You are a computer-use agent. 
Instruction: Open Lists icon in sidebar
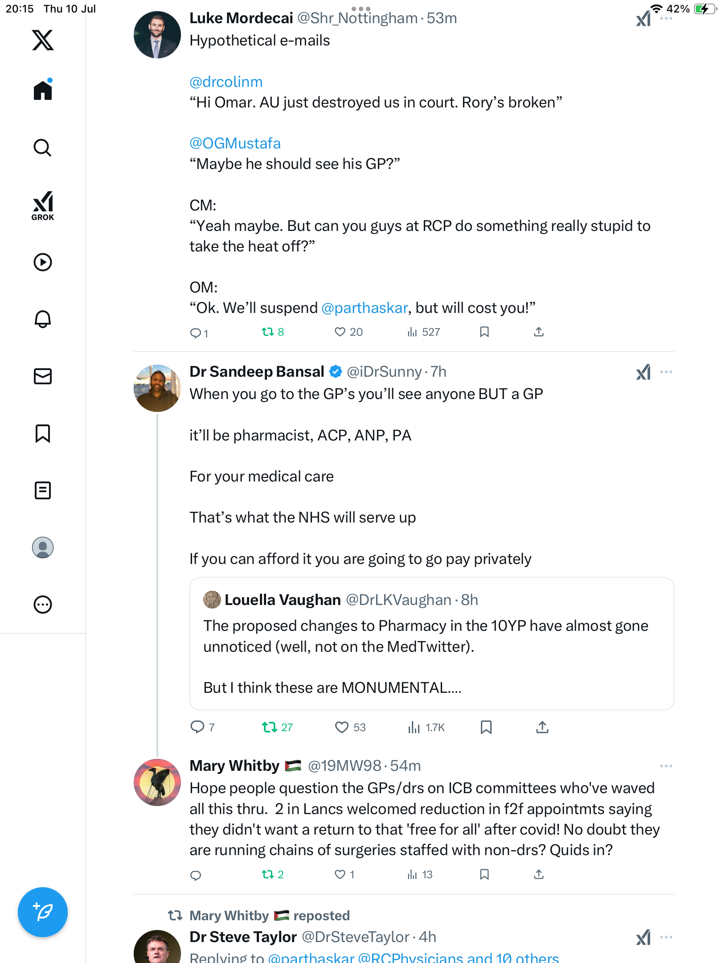(43, 490)
